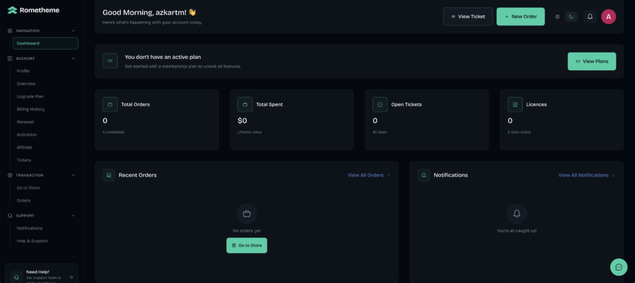
Task: Open Orders in sidebar
Action: click(24, 200)
